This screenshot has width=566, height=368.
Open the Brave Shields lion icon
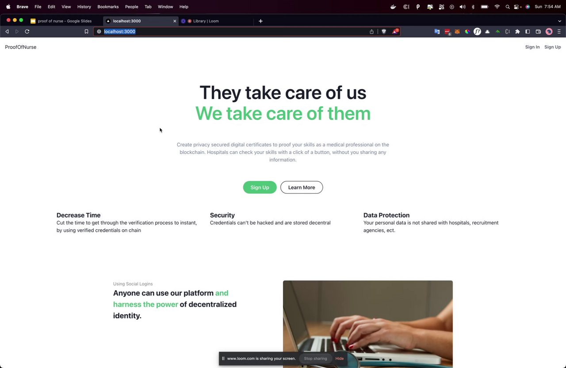(x=383, y=31)
